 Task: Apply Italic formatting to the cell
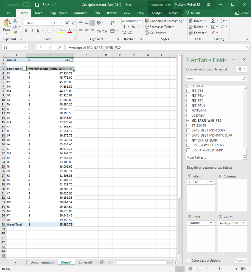coord(32,31)
